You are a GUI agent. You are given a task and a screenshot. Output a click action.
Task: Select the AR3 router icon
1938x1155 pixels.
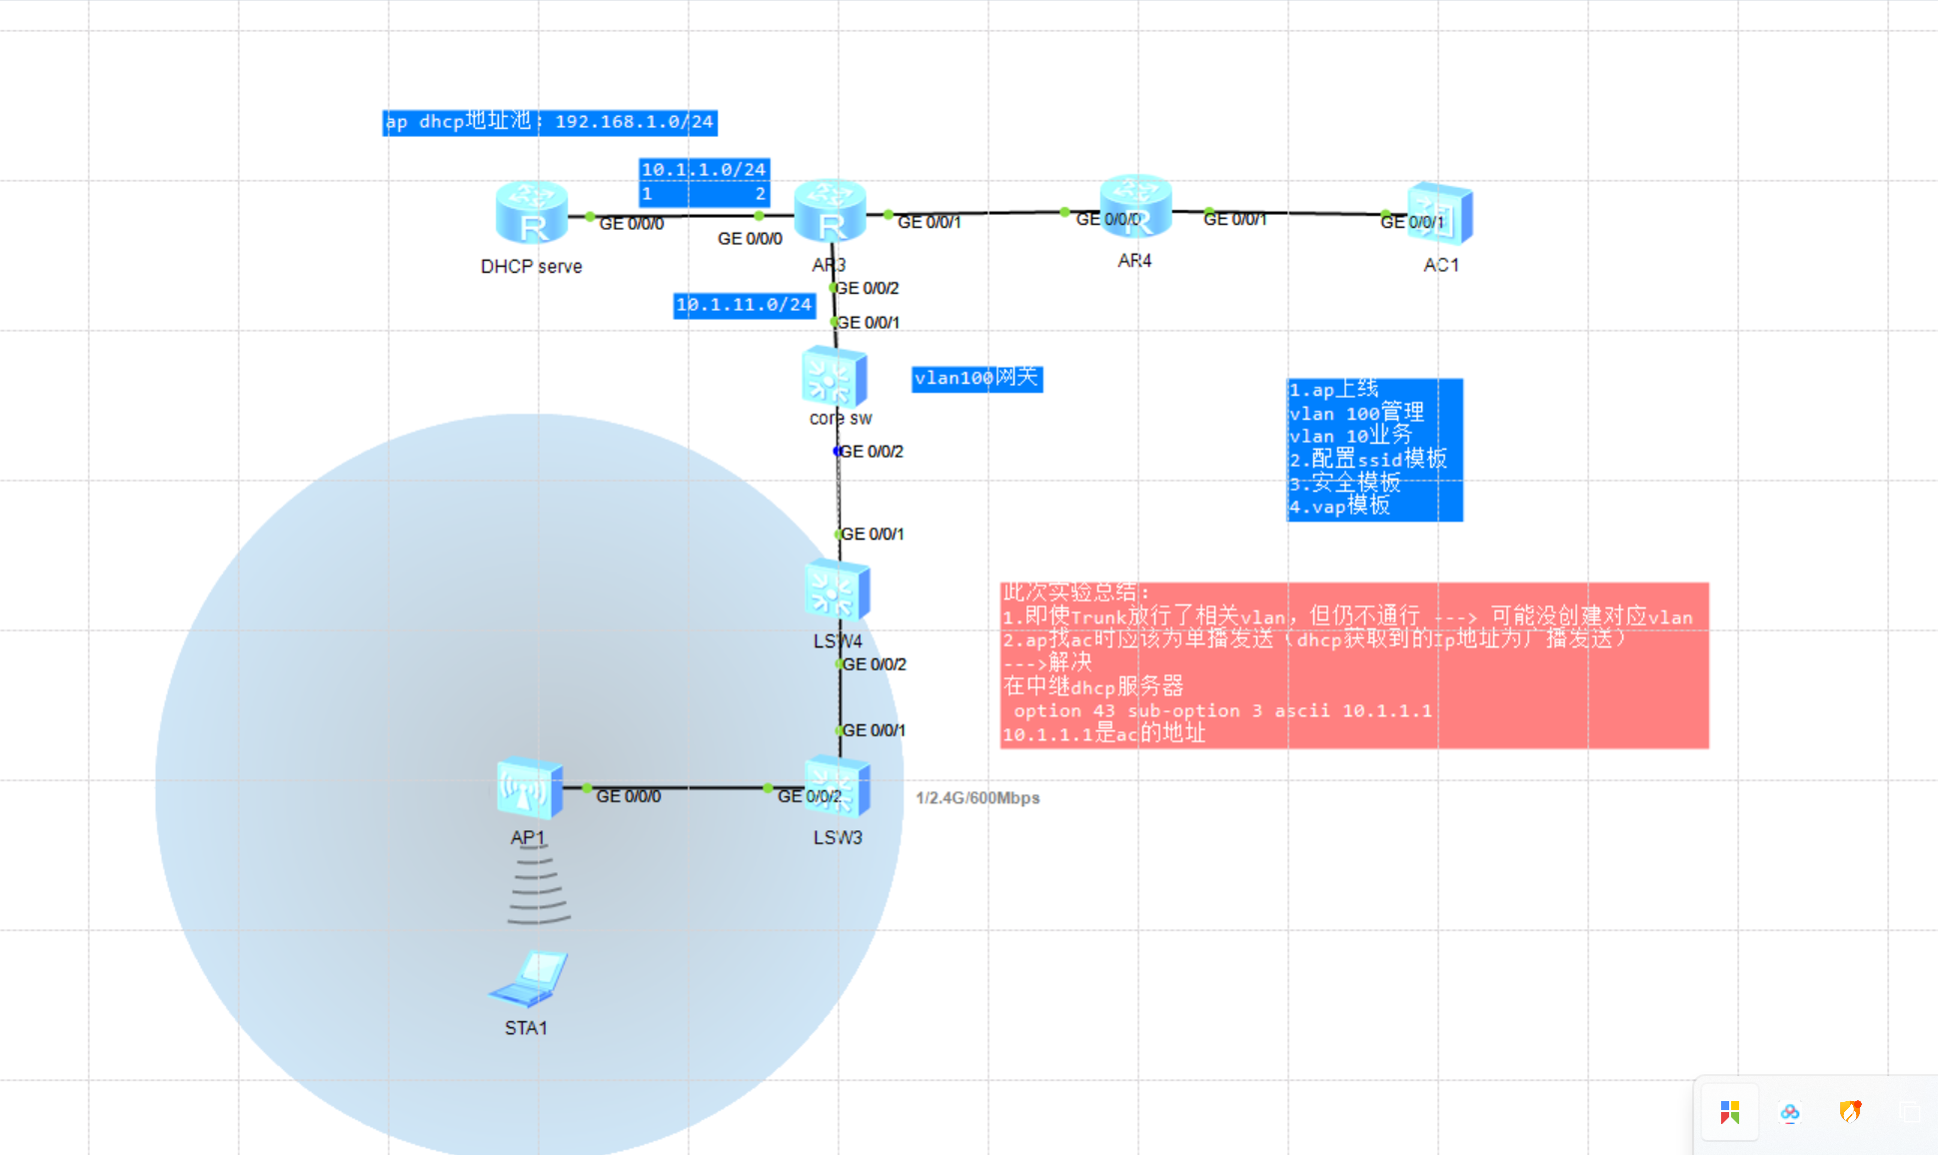830,212
